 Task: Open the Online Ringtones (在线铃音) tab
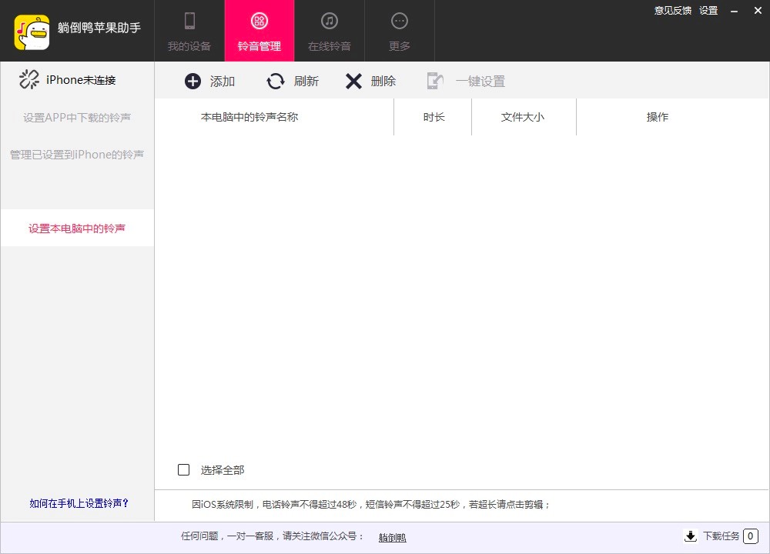pos(330,32)
